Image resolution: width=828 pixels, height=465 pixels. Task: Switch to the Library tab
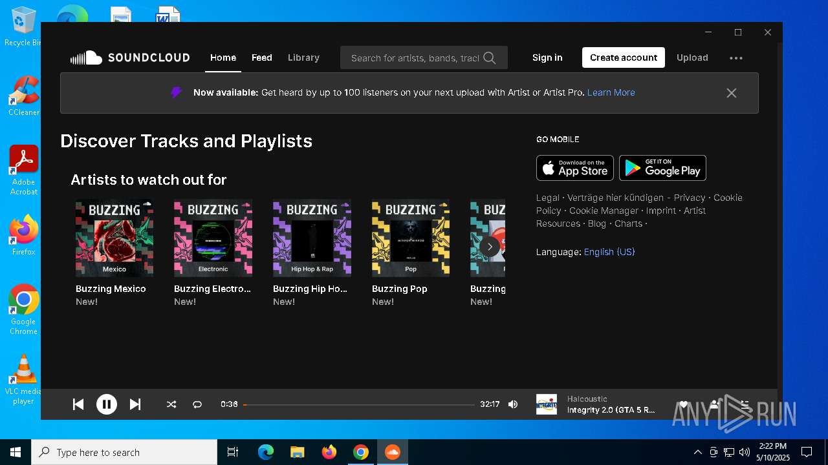pos(303,57)
